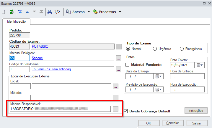Click lookup button beside Método field

(116, 98)
